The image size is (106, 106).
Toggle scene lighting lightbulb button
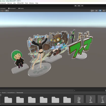coord(100,11)
